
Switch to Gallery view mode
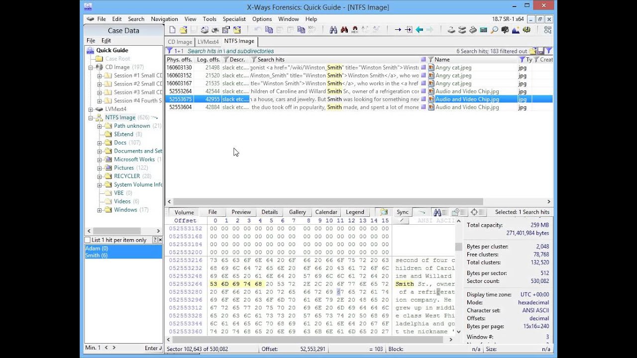pyautogui.click(x=298, y=212)
